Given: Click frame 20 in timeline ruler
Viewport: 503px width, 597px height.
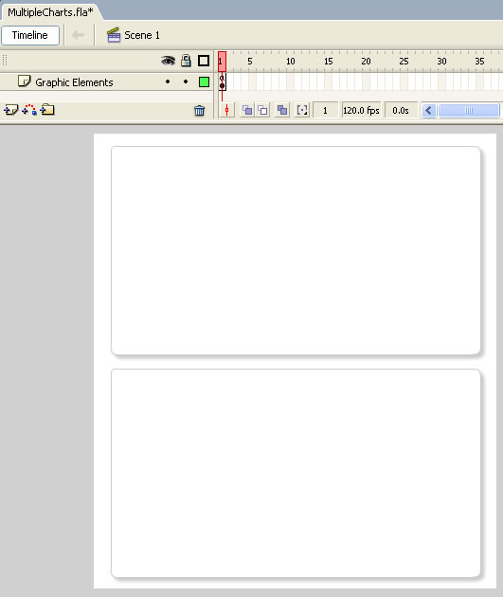Looking at the screenshot, I should pyautogui.click(x=366, y=61).
